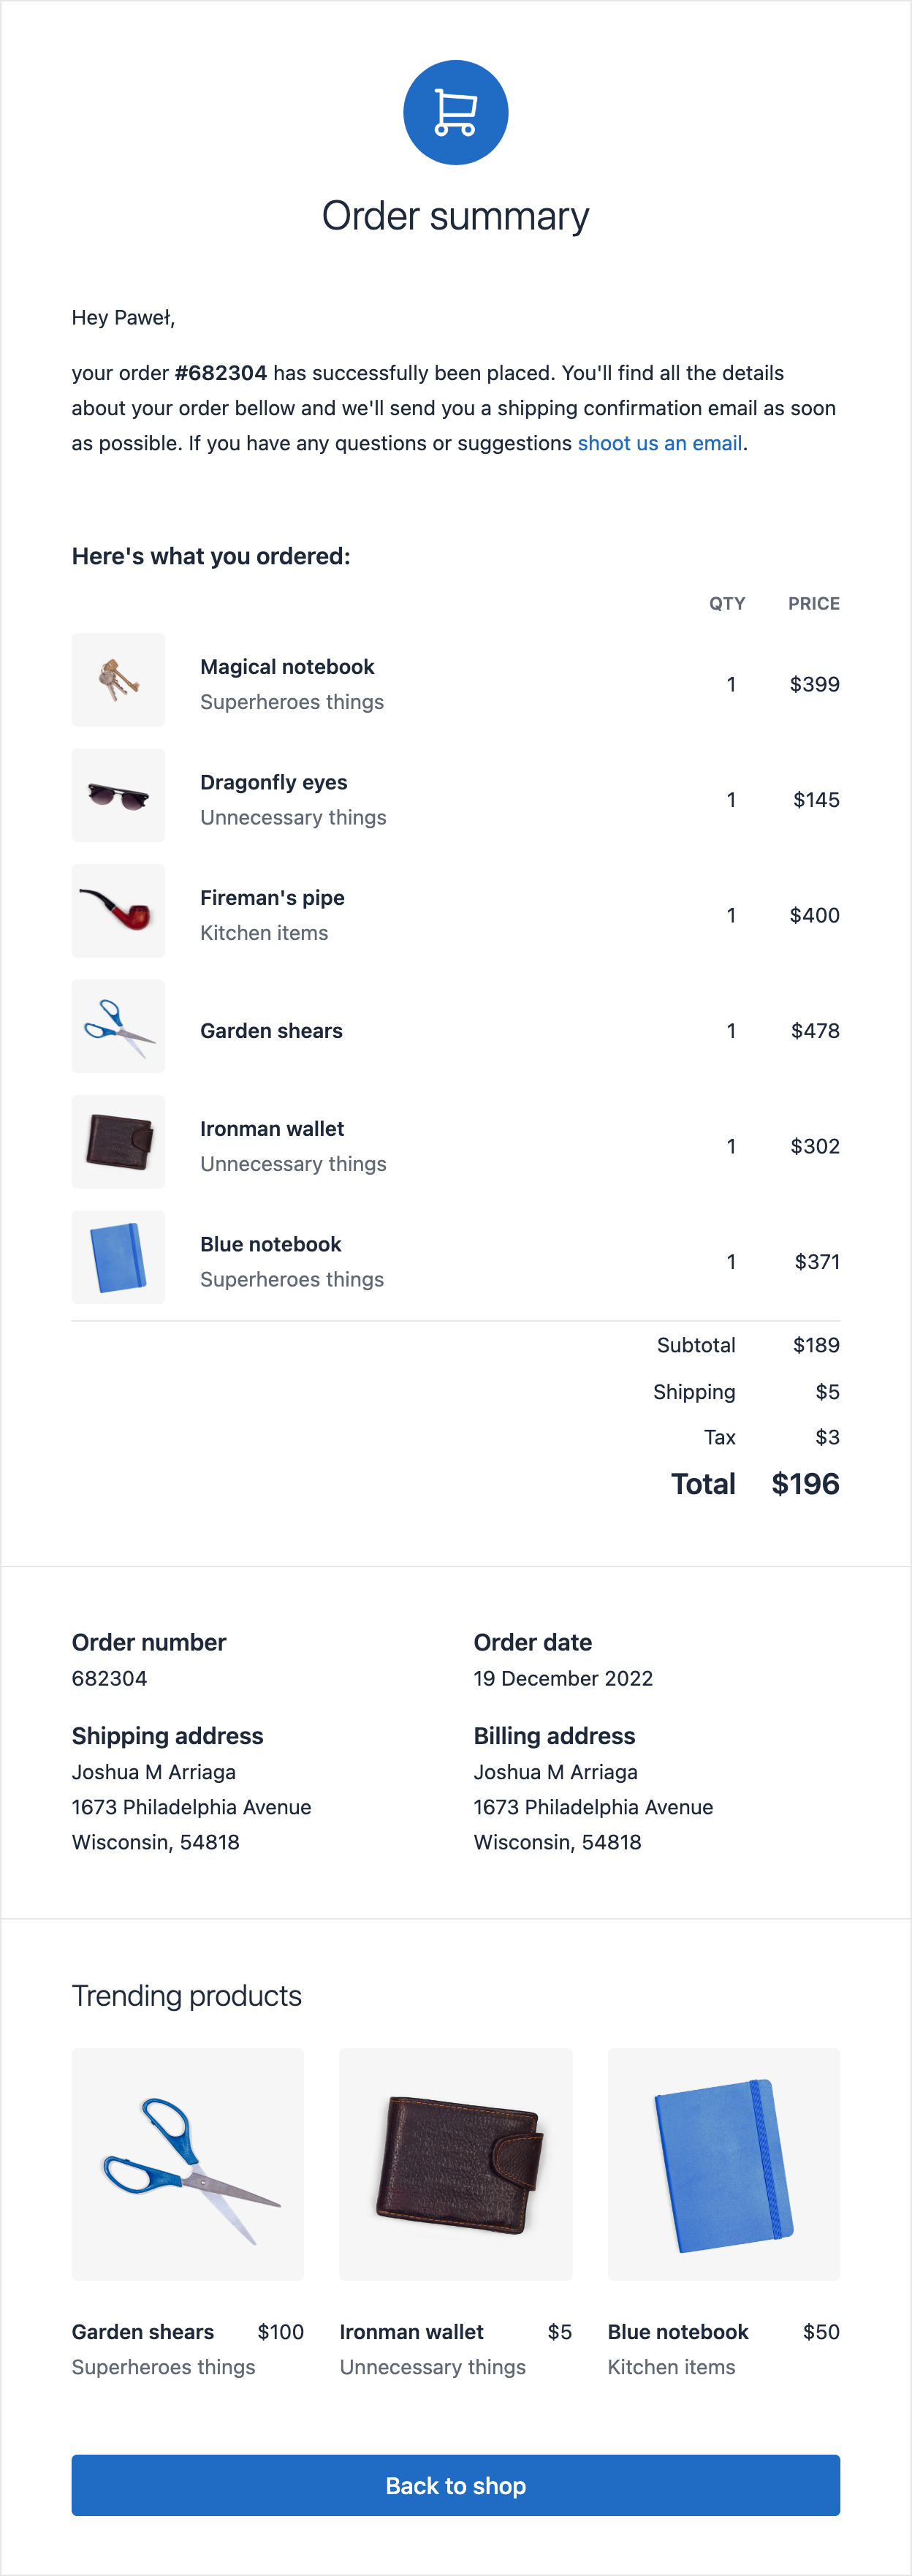Open the Ironman wallet order thumbnail
The width and height of the screenshot is (912, 2576).
point(118,1141)
